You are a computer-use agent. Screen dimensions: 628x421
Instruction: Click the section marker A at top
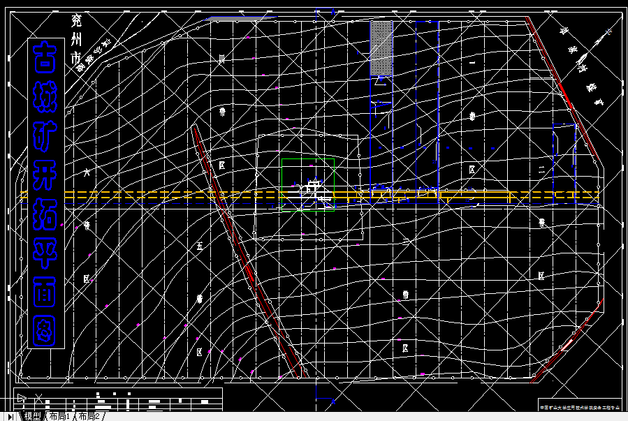coord(333,12)
